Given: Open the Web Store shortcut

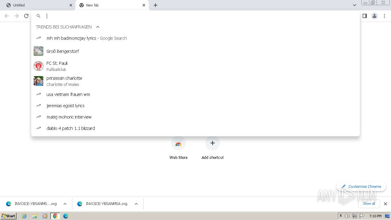Looking at the screenshot, I should tap(178, 148).
